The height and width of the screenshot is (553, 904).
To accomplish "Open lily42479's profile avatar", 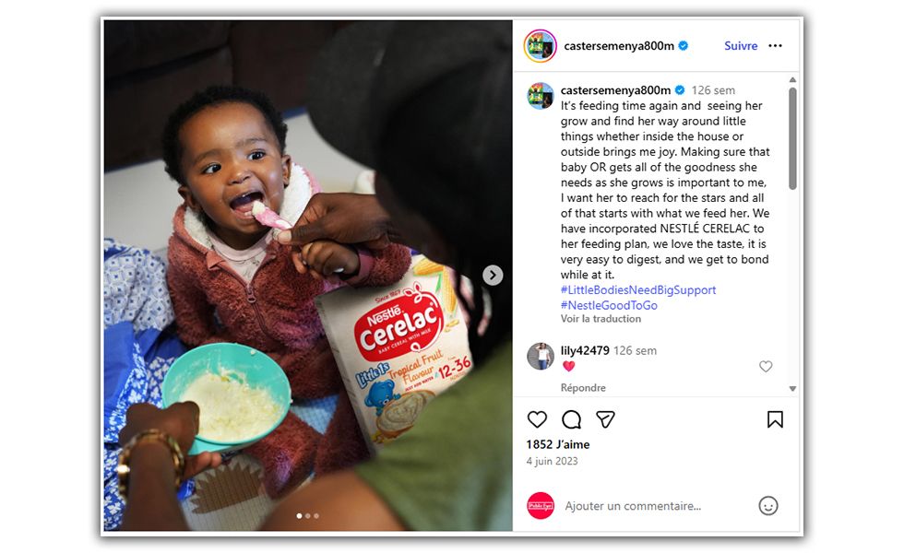I will 541,356.
